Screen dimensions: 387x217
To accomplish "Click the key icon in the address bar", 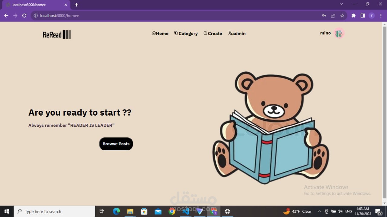I will click(x=324, y=15).
